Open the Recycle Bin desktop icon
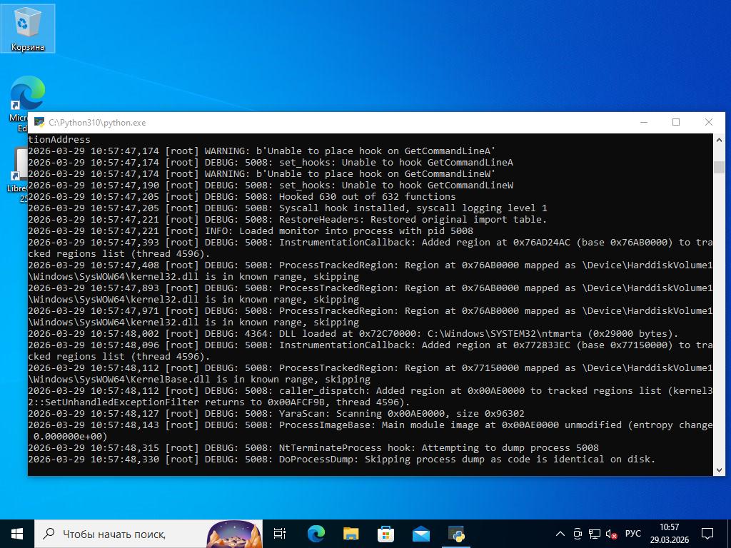 (x=27, y=29)
